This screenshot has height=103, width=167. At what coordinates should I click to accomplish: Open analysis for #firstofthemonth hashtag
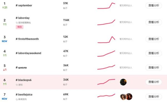(x=154, y=39)
